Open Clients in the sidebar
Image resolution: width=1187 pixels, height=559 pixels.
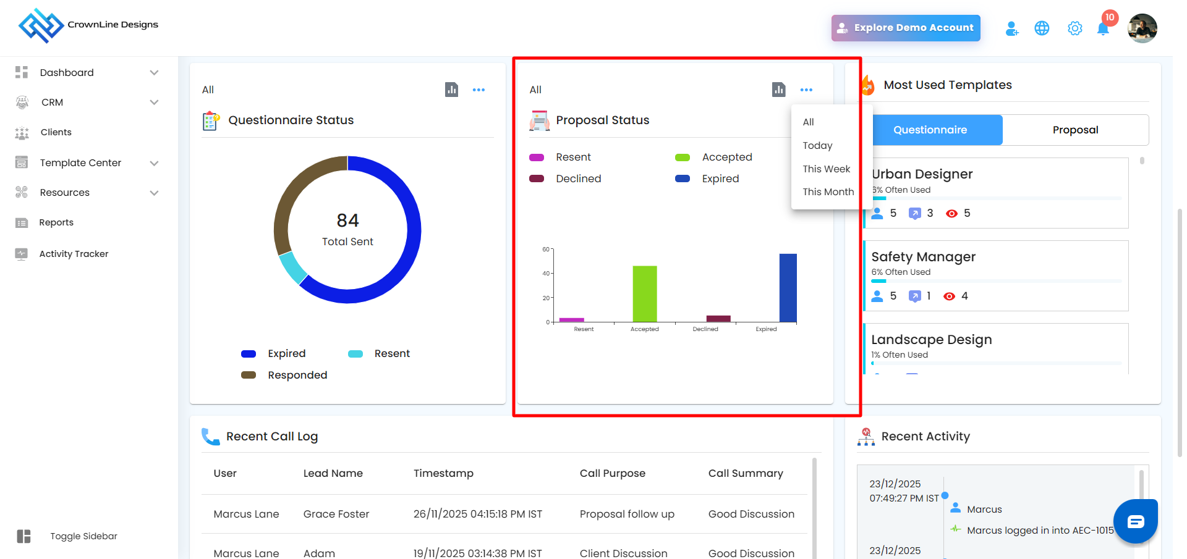point(56,132)
